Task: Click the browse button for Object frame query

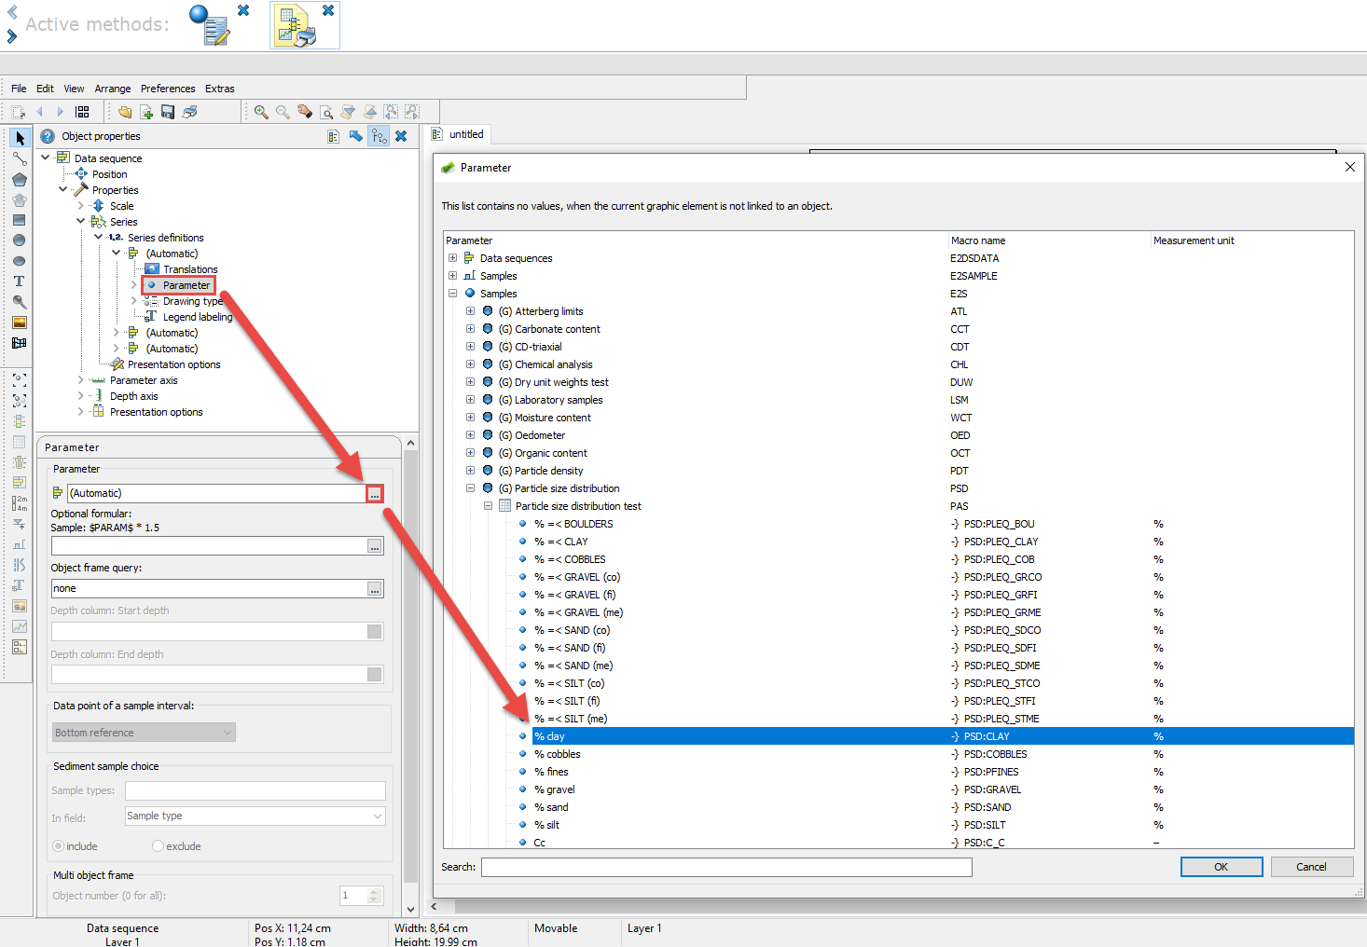Action: (375, 589)
